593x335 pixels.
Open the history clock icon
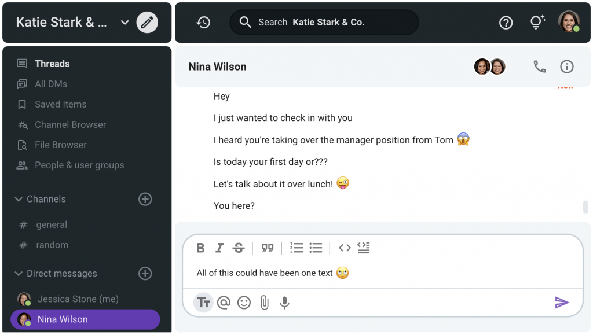[203, 23]
